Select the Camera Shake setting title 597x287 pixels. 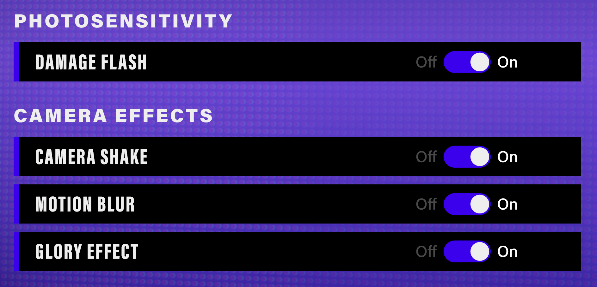(x=91, y=157)
